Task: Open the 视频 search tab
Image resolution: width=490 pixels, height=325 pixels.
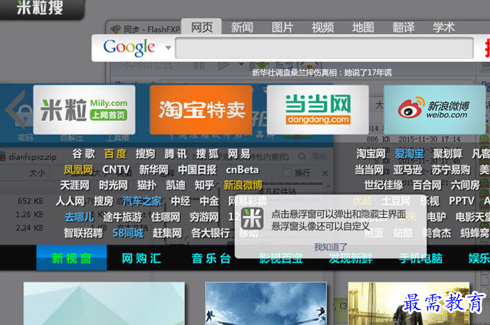Action: click(322, 28)
